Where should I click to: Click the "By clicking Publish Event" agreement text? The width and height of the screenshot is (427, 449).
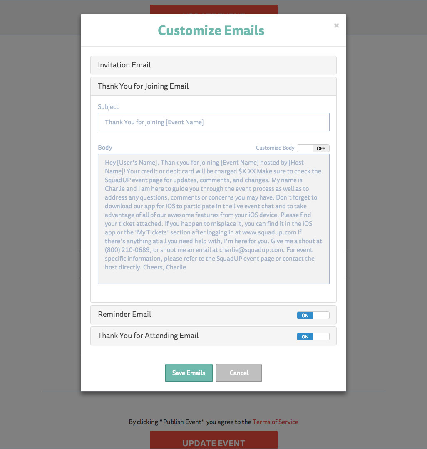[190, 422]
